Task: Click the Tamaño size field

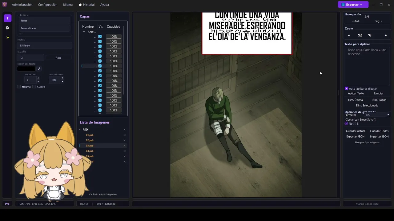Action: click(31, 57)
